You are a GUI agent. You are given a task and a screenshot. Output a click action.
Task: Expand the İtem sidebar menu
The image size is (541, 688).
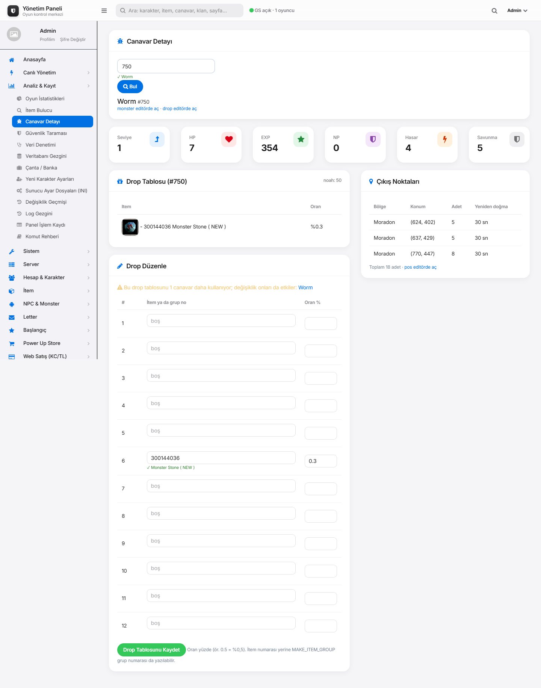pos(49,290)
